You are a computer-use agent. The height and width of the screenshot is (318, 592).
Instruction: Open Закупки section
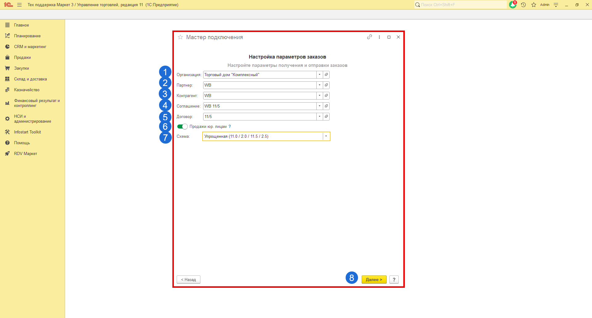[32, 68]
